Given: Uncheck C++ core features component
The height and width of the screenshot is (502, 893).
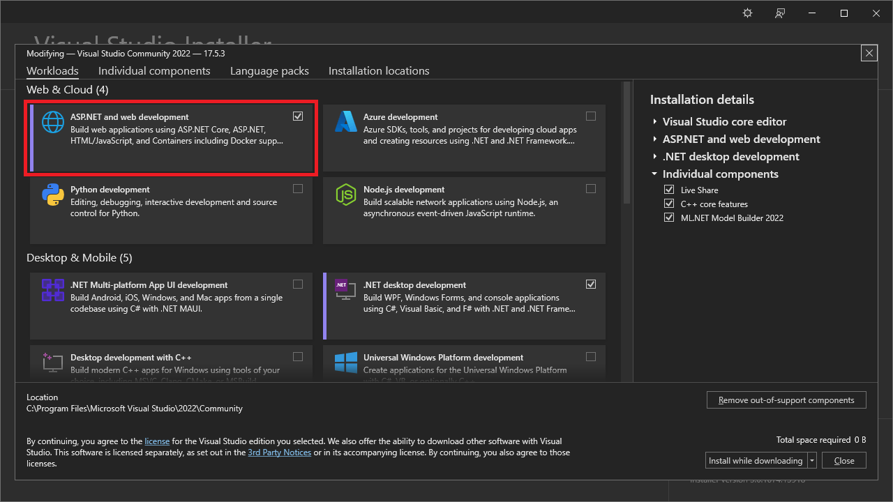Looking at the screenshot, I should 669,204.
